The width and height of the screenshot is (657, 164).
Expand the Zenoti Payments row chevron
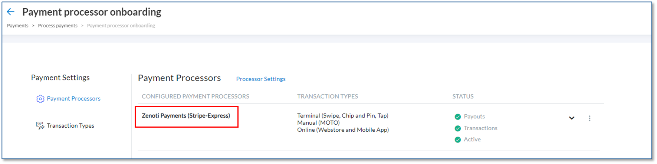click(x=572, y=118)
